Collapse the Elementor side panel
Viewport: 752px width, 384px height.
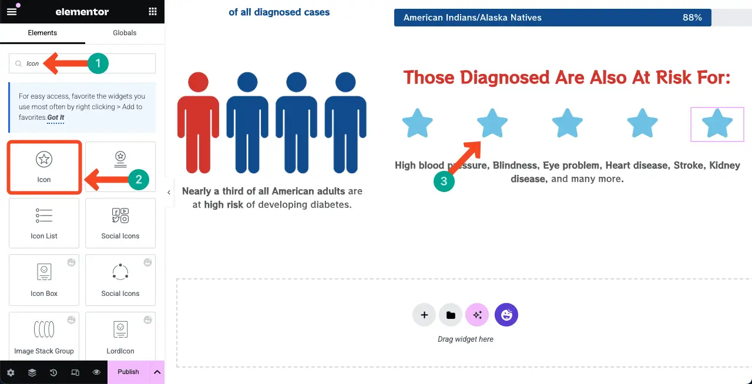(169, 192)
